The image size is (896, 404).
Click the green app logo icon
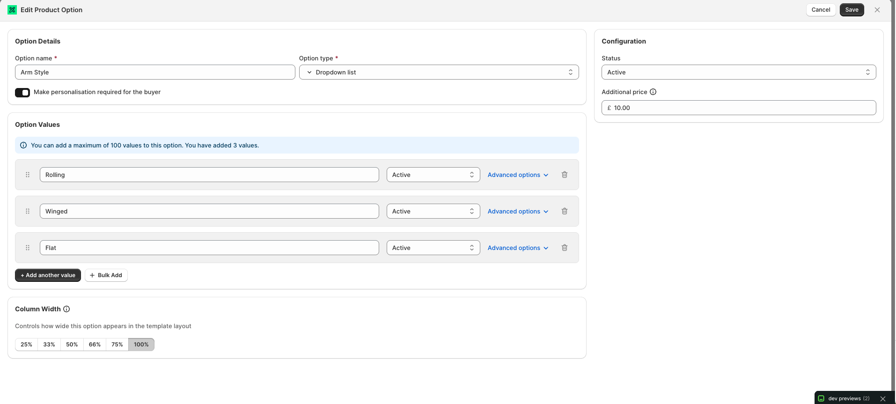point(12,10)
